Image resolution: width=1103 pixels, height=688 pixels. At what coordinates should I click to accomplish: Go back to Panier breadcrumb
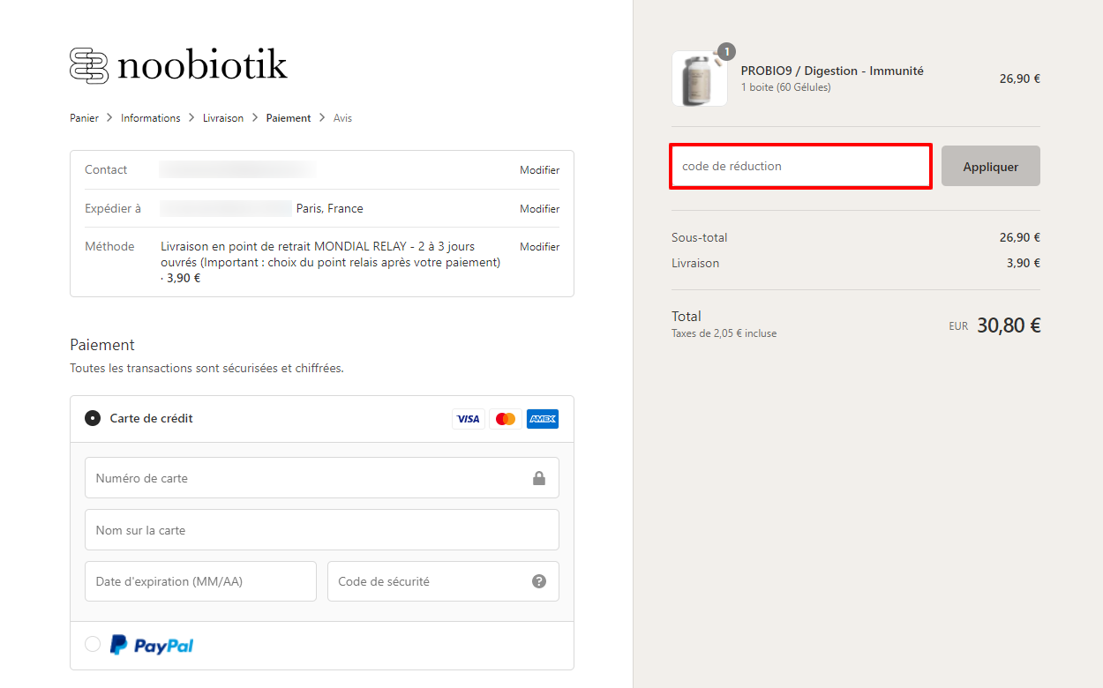[85, 118]
